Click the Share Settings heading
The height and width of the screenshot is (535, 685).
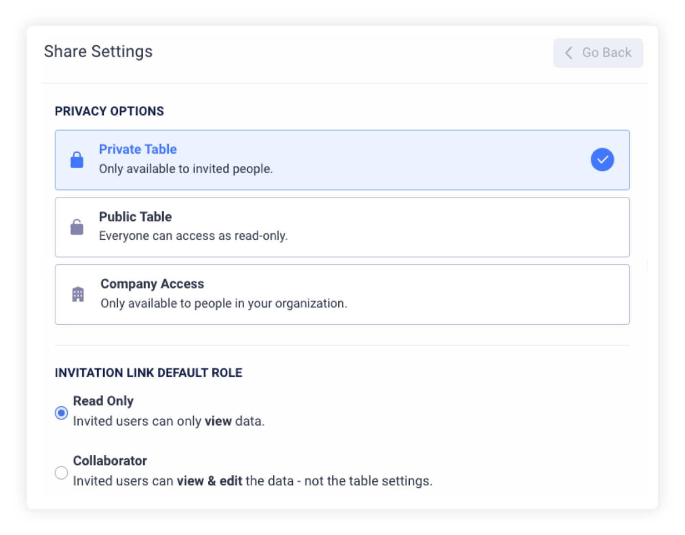(98, 52)
